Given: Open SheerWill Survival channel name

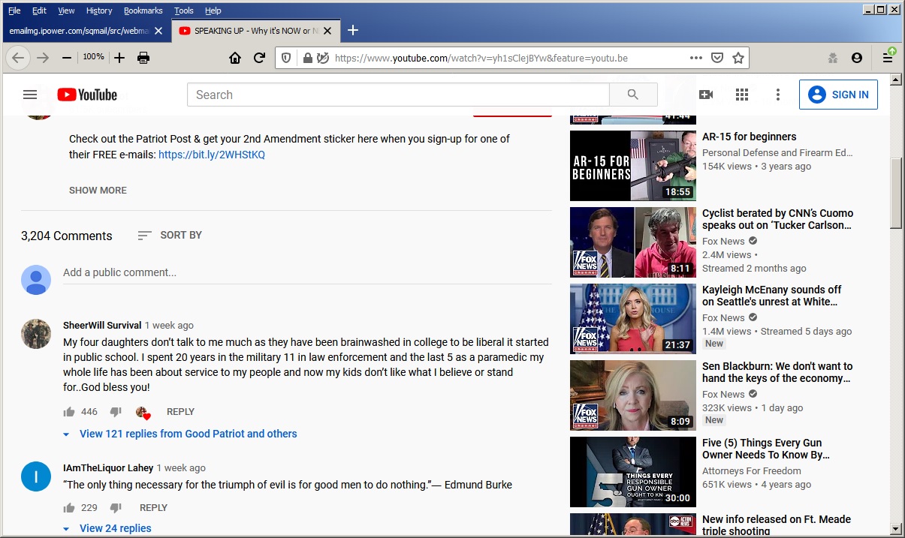Looking at the screenshot, I should [102, 326].
